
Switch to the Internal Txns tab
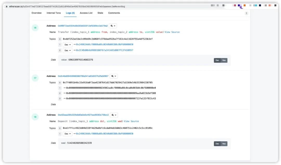pyautogui.click(x=54, y=13)
